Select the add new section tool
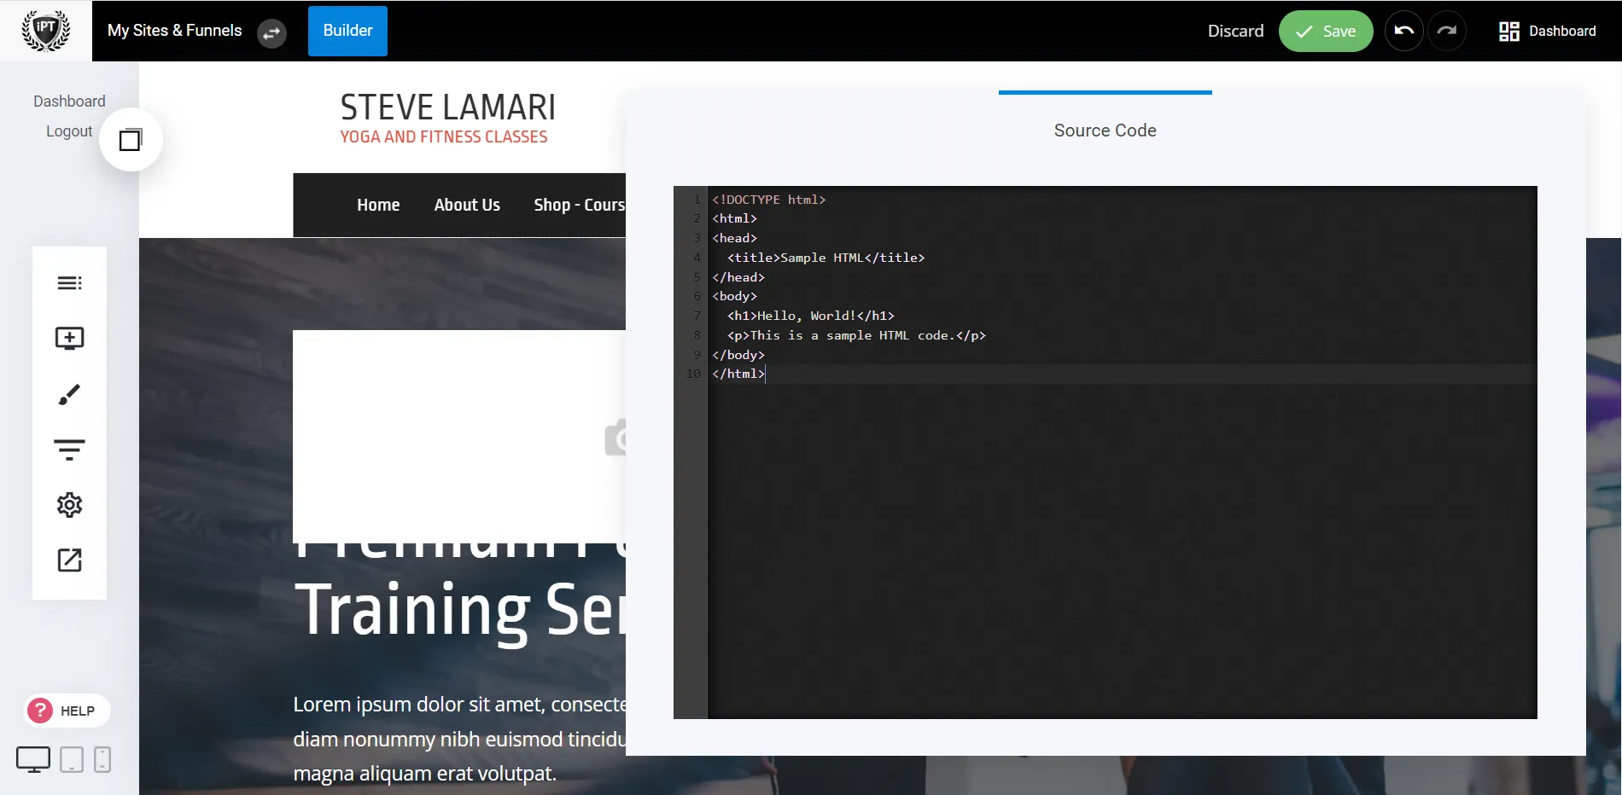This screenshot has height=795, width=1622. point(69,338)
